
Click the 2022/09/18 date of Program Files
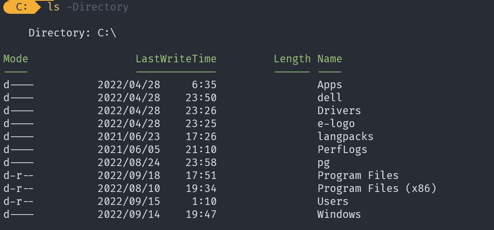click(x=129, y=175)
